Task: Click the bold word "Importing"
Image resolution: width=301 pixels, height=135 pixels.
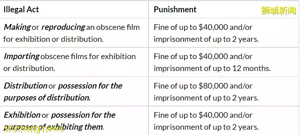Action: (21, 56)
